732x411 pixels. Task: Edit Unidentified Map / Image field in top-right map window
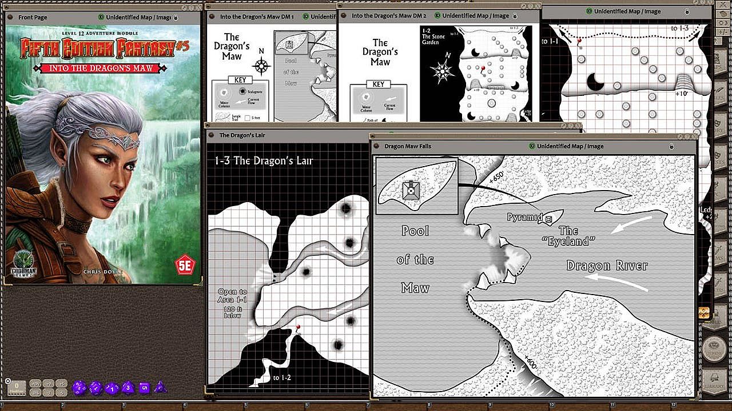click(627, 11)
